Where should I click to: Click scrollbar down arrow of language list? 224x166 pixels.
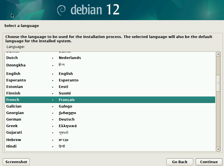click(x=218, y=149)
